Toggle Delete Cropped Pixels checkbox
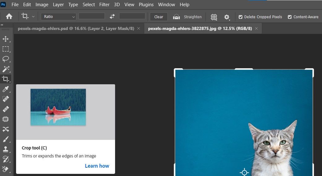Viewport: 322px width, 176px height. pyautogui.click(x=240, y=17)
